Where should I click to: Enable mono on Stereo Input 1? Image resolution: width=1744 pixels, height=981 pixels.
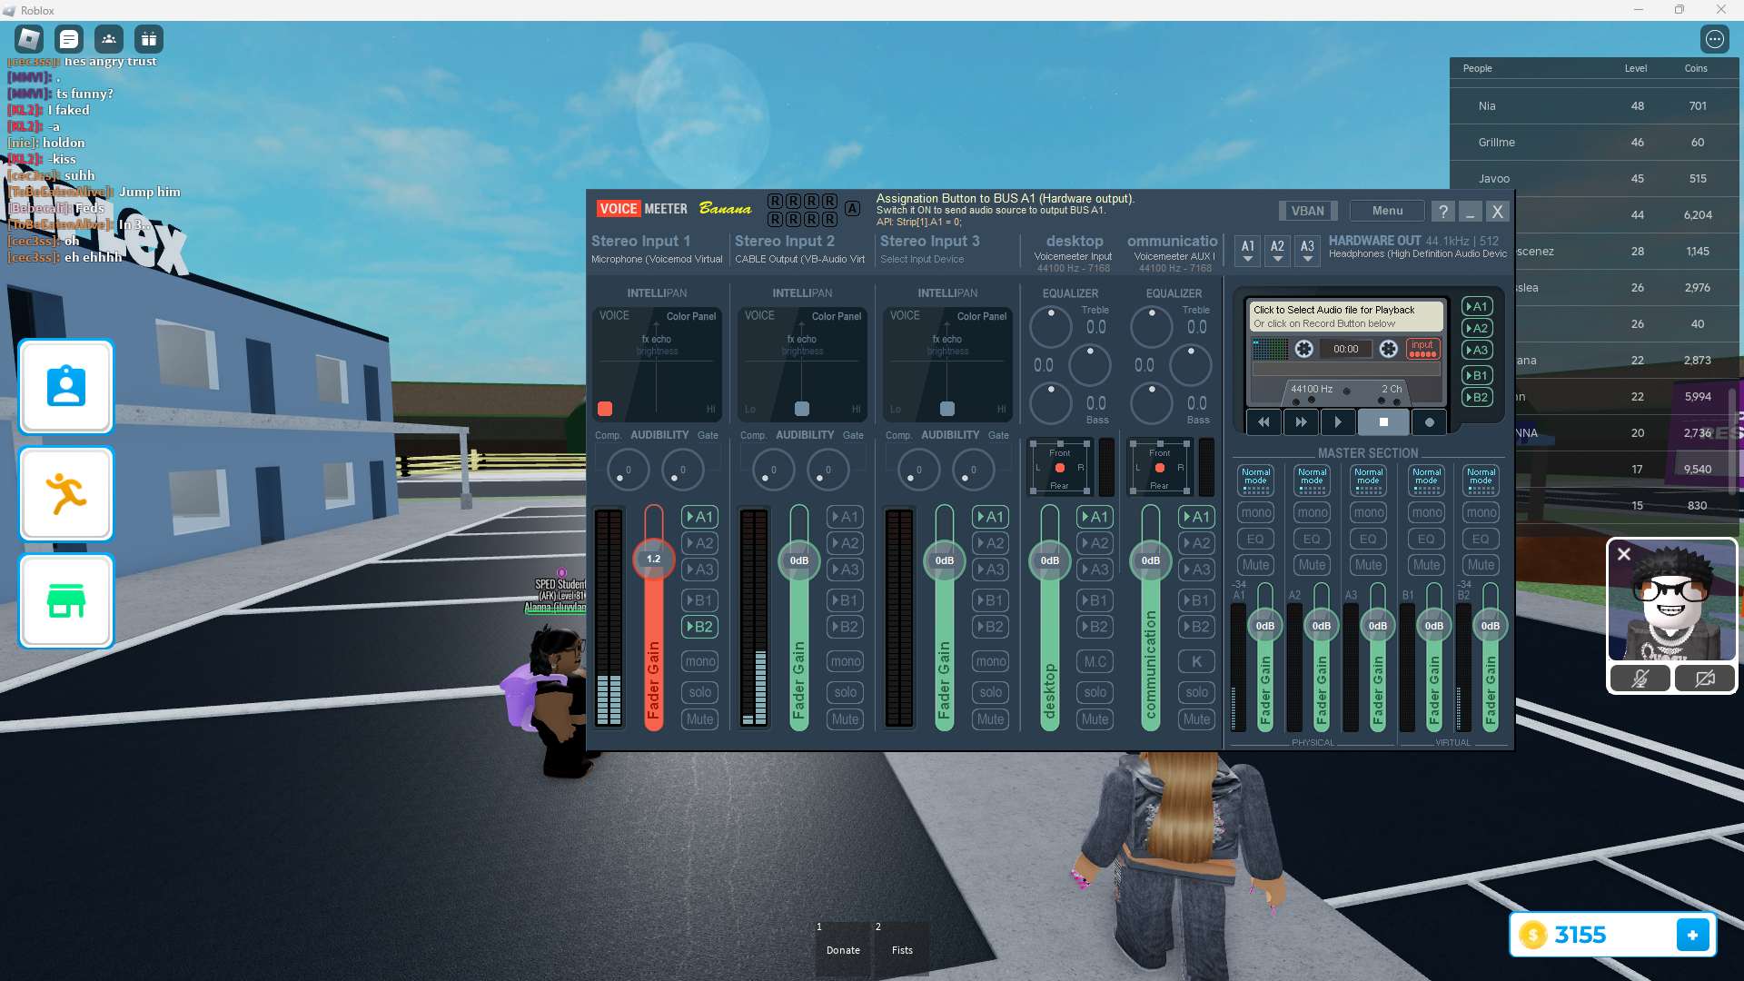pos(700,661)
